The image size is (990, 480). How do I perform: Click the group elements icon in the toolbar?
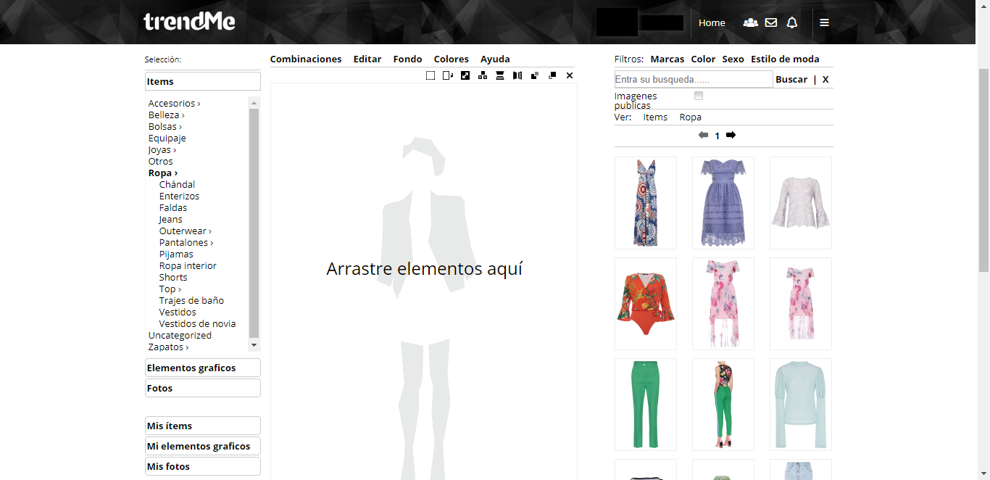click(482, 75)
